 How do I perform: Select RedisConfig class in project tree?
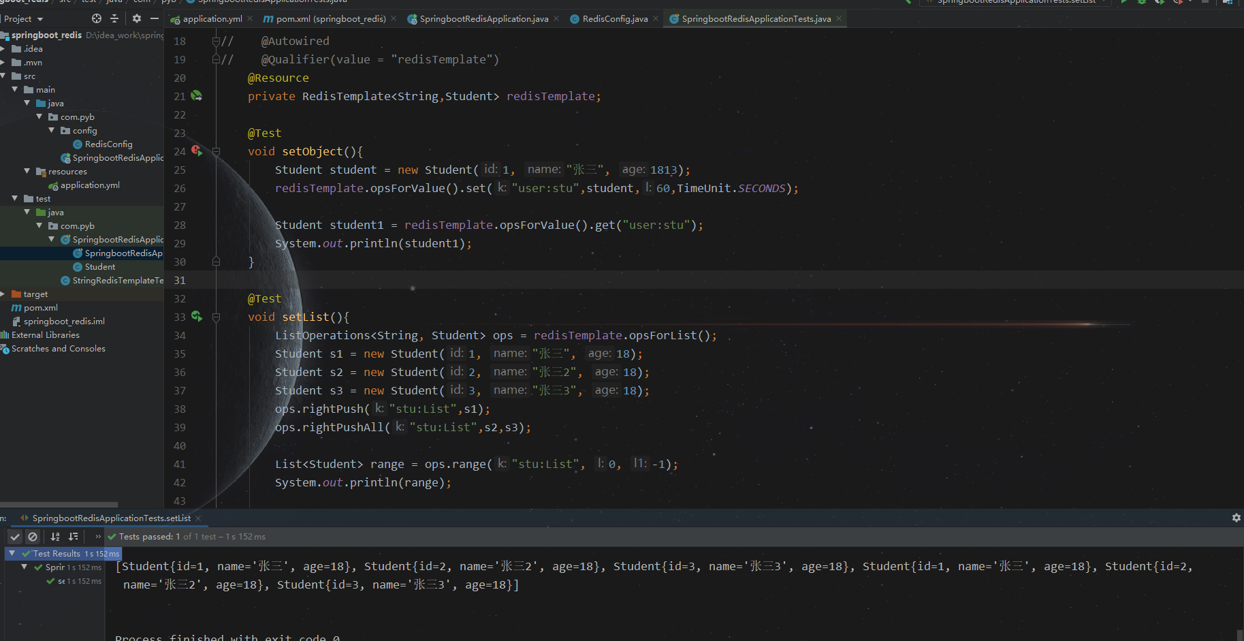[x=103, y=144]
